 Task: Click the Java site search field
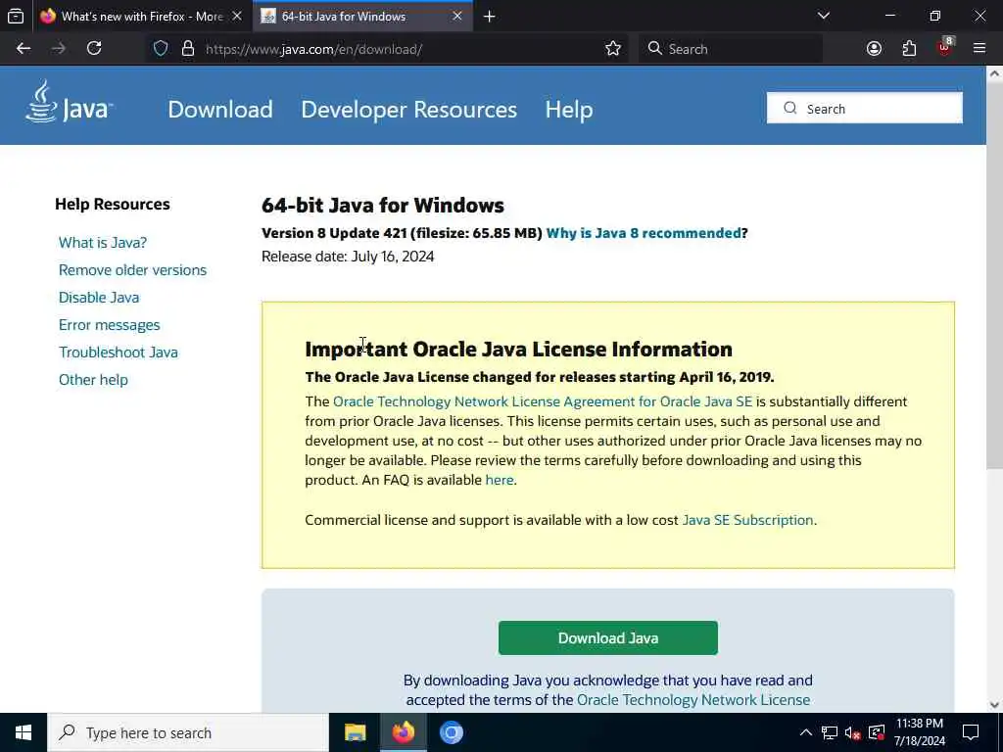pos(864,108)
